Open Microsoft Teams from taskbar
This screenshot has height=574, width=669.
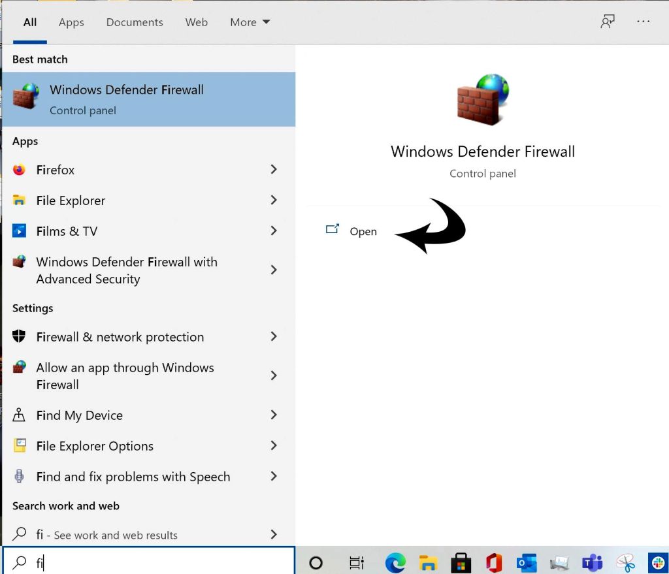click(x=592, y=563)
